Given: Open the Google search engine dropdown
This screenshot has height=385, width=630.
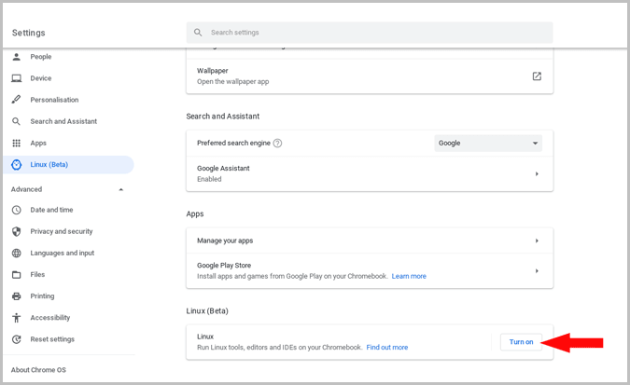Looking at the screenshot, I should click(x=488, y=144).
